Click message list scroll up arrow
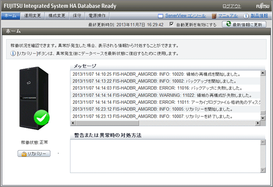 [x=263, y=73]
